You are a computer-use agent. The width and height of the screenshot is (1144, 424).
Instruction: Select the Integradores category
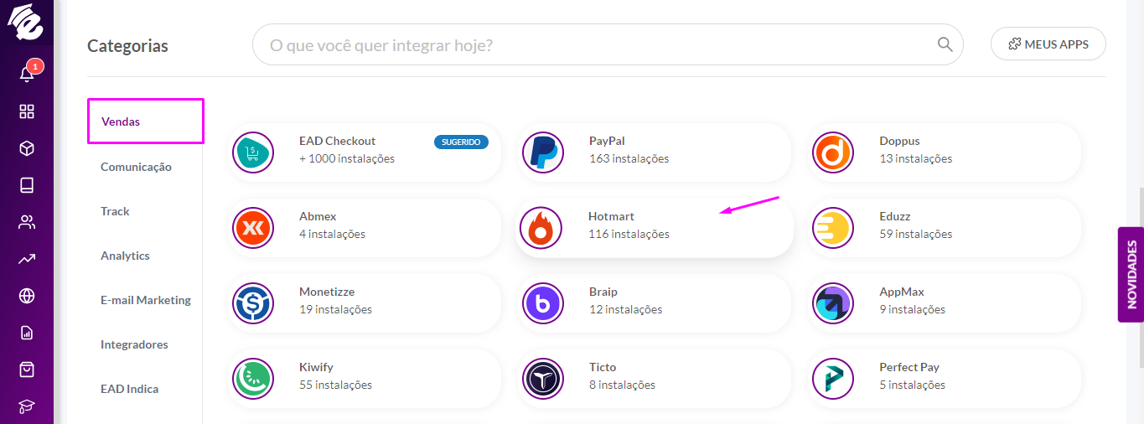(x=134, y=344)
